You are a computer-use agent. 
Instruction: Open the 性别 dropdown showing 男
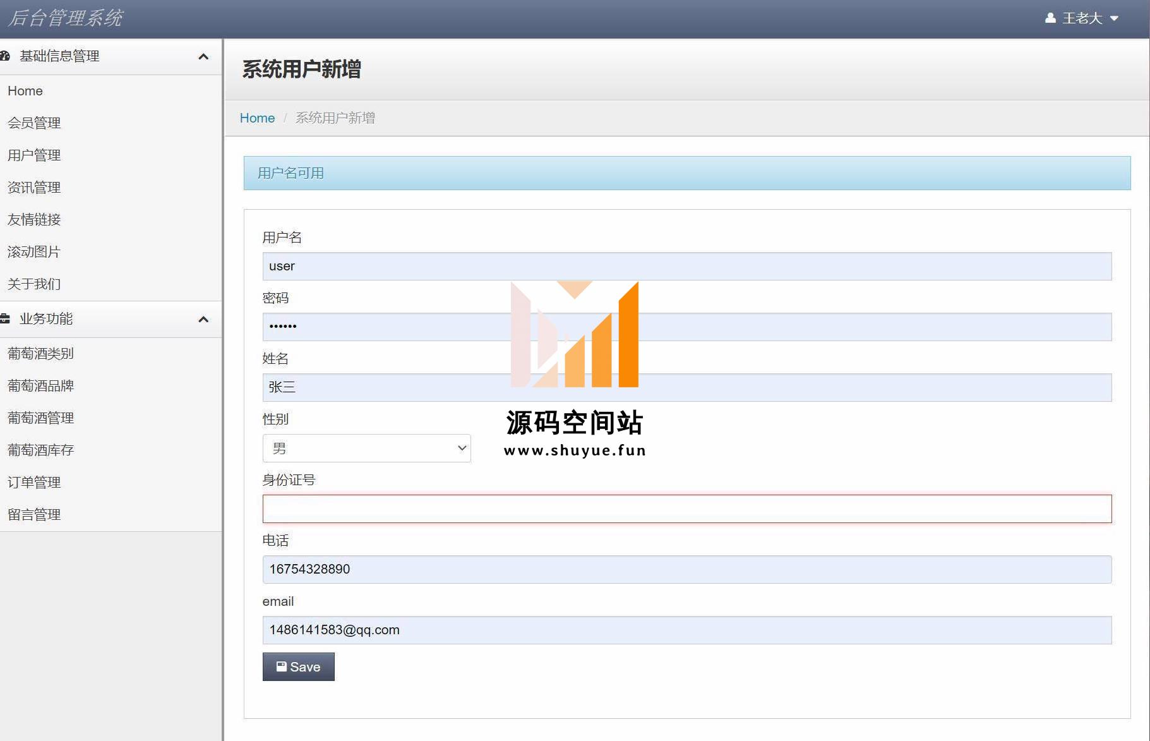coord(367,449)
